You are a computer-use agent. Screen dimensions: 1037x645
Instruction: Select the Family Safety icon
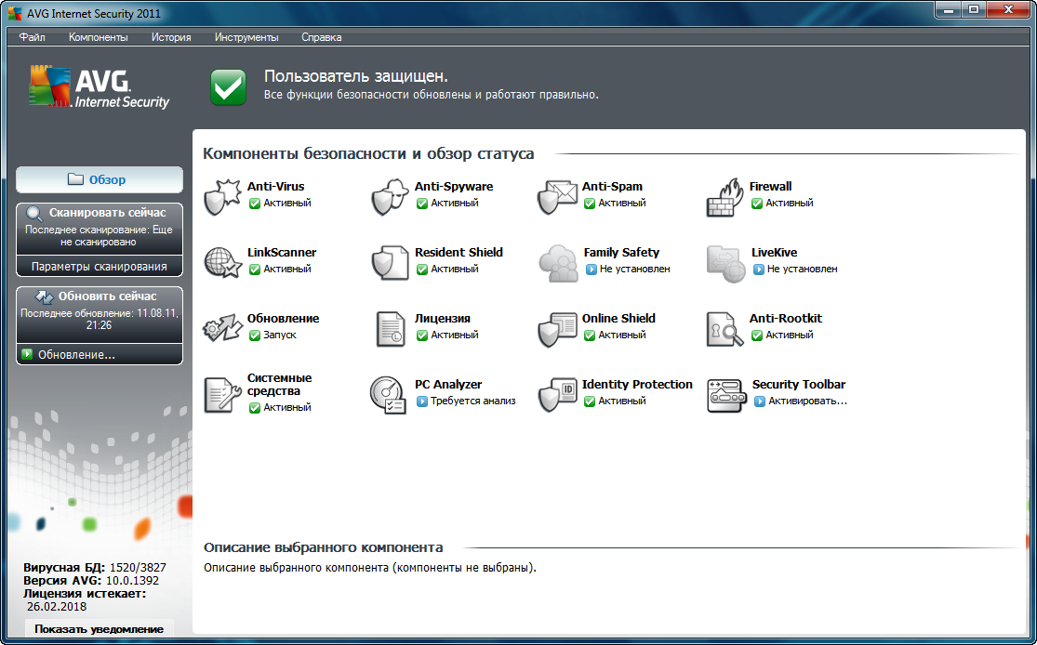click(557, 262)
